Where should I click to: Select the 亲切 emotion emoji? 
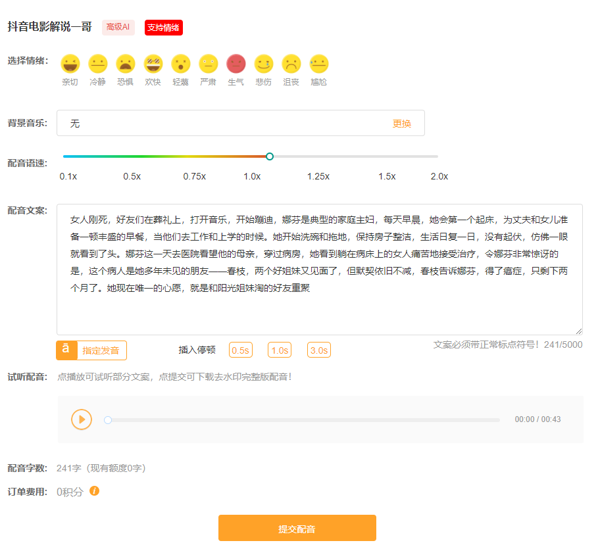coord(70,64)
